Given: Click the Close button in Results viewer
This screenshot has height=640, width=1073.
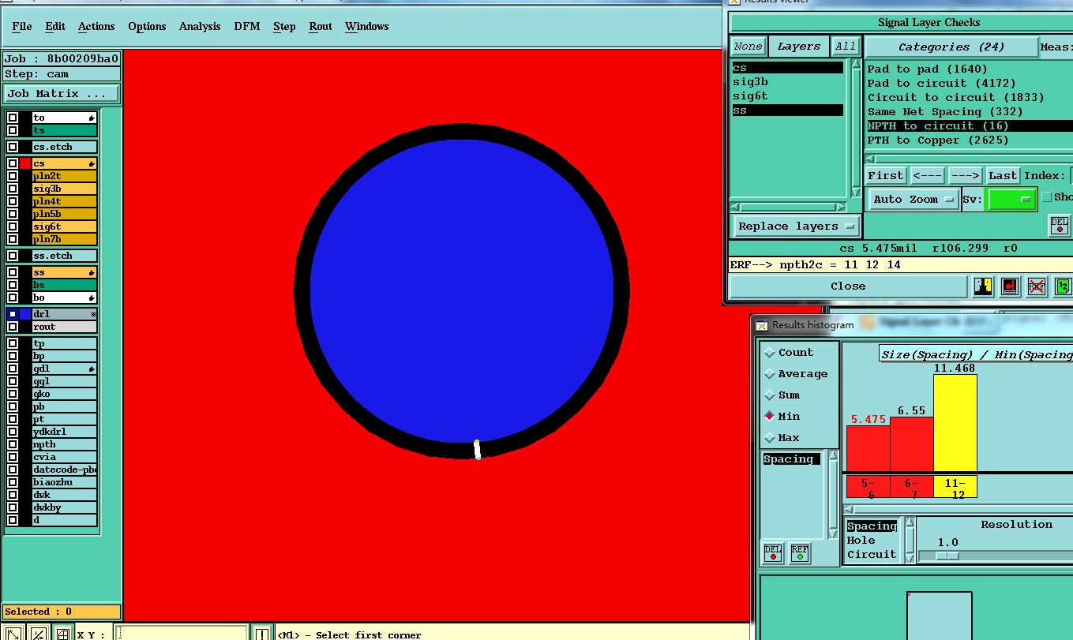Looking at the screenshot, I should 848,286.
